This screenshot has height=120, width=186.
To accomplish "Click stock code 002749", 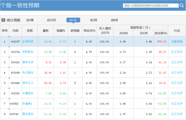I will point(14,114).
